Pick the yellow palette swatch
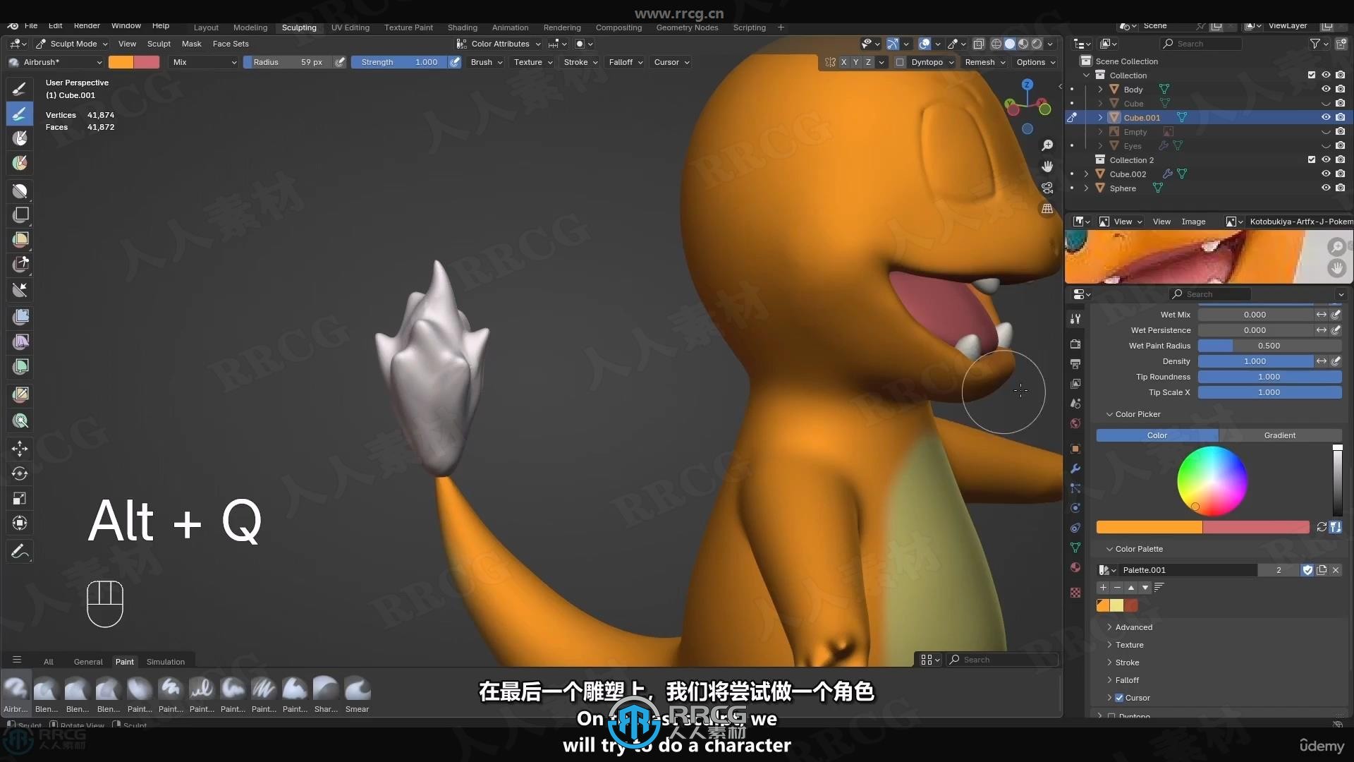Image resolution: width=1354 pixels, height=762 pixels. click(x=1117, y=605)
